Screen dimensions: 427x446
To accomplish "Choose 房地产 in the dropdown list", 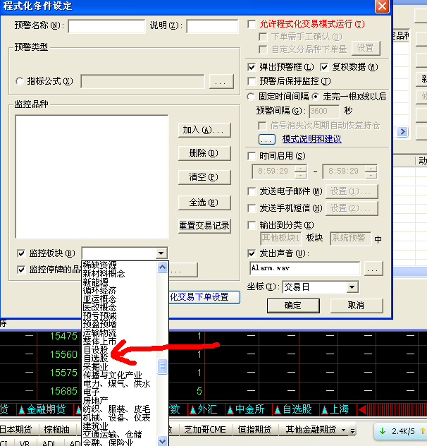I will point(95,400).
